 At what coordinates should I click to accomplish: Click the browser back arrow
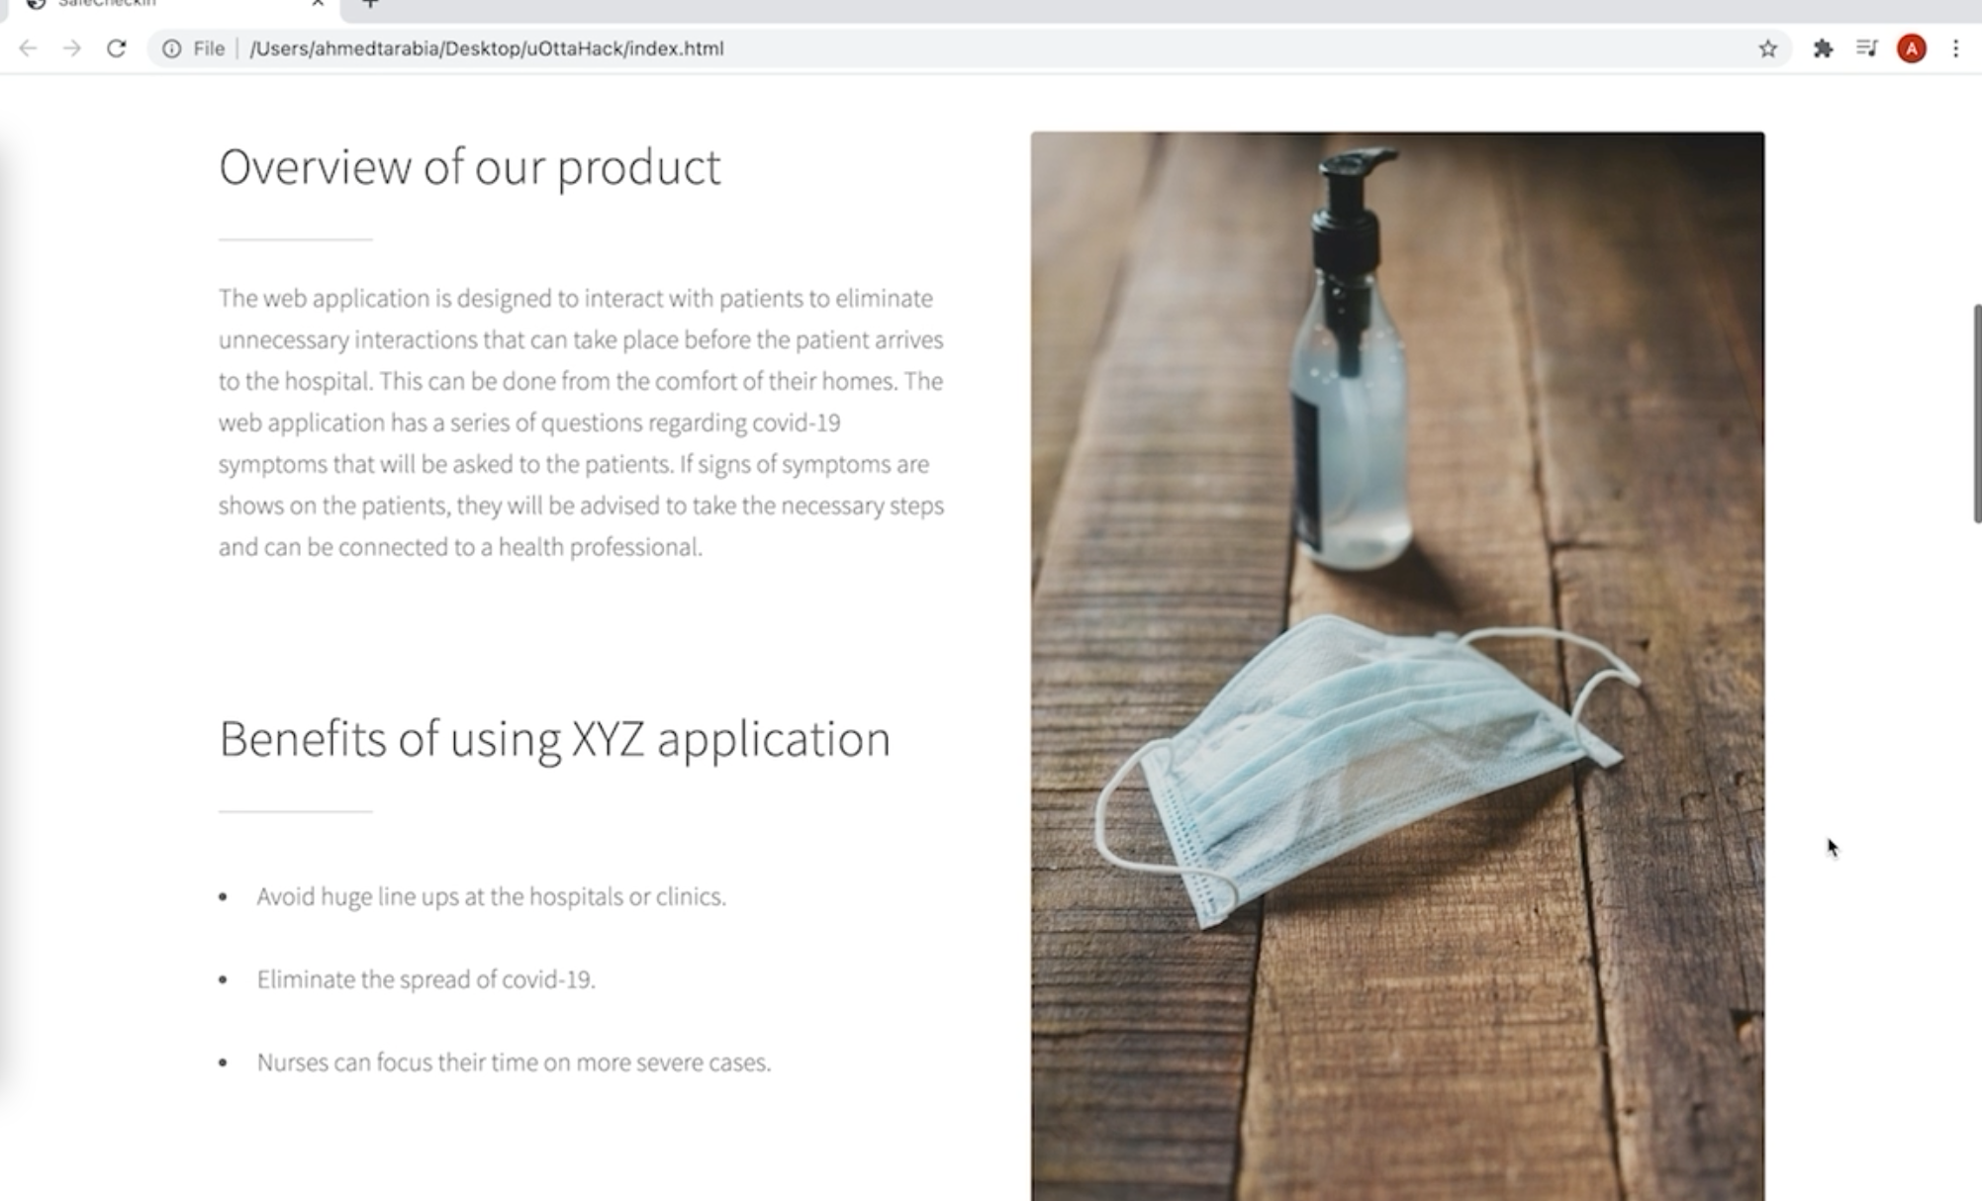[x=28, y=48]
